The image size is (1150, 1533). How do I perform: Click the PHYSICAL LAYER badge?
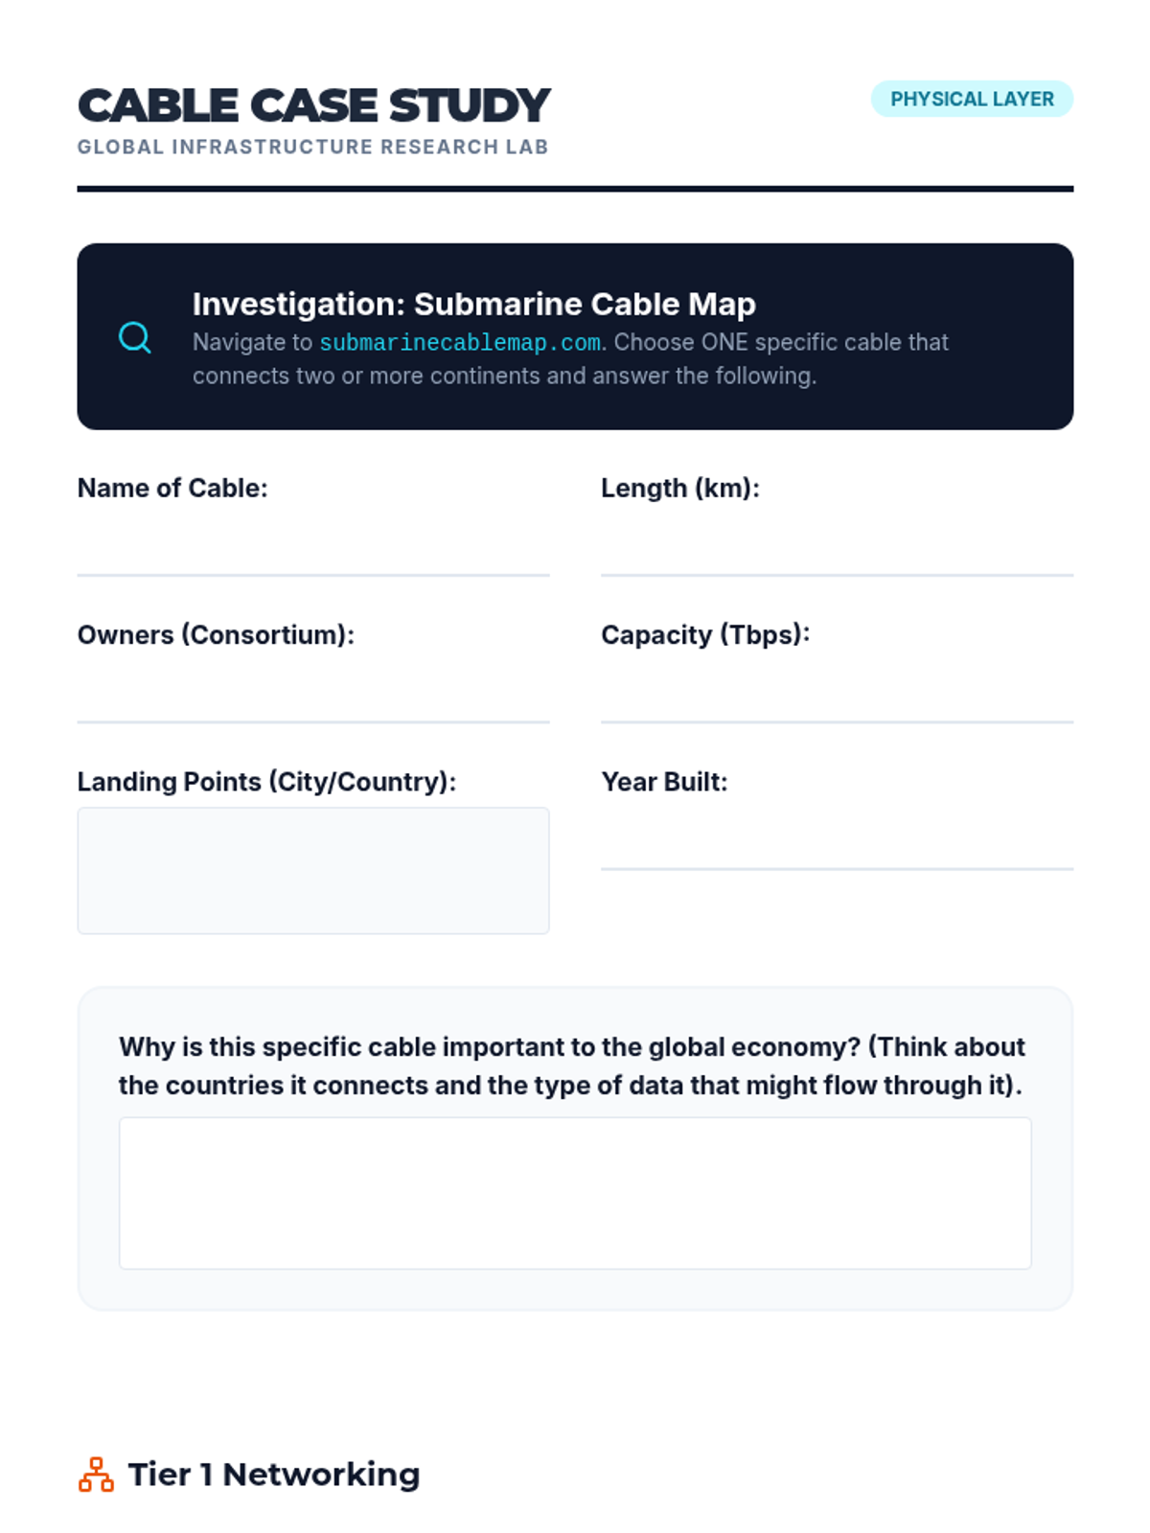972,99
